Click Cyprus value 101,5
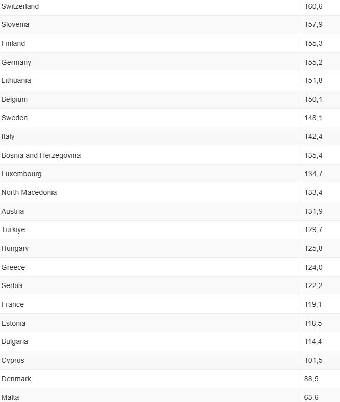This screenshot has width=340, height=402. point(313,360)
